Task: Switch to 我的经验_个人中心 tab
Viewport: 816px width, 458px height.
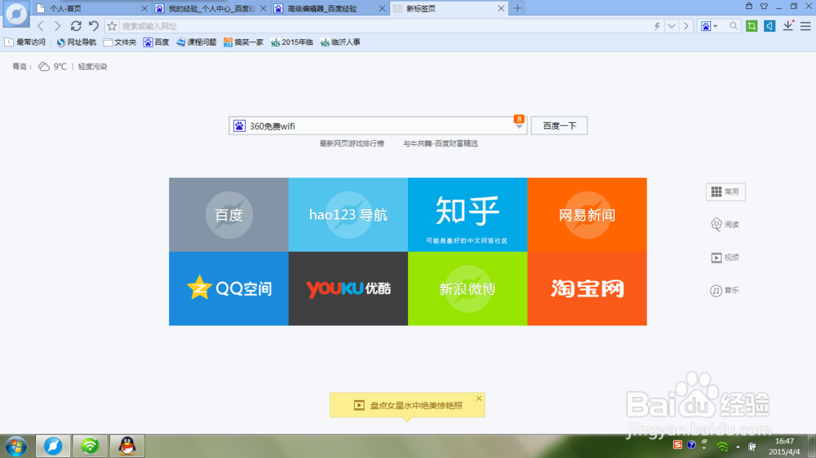Action: (211, 8)
